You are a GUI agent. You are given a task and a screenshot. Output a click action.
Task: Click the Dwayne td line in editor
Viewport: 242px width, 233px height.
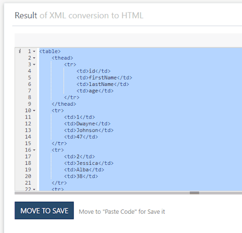tap(87, 123)
